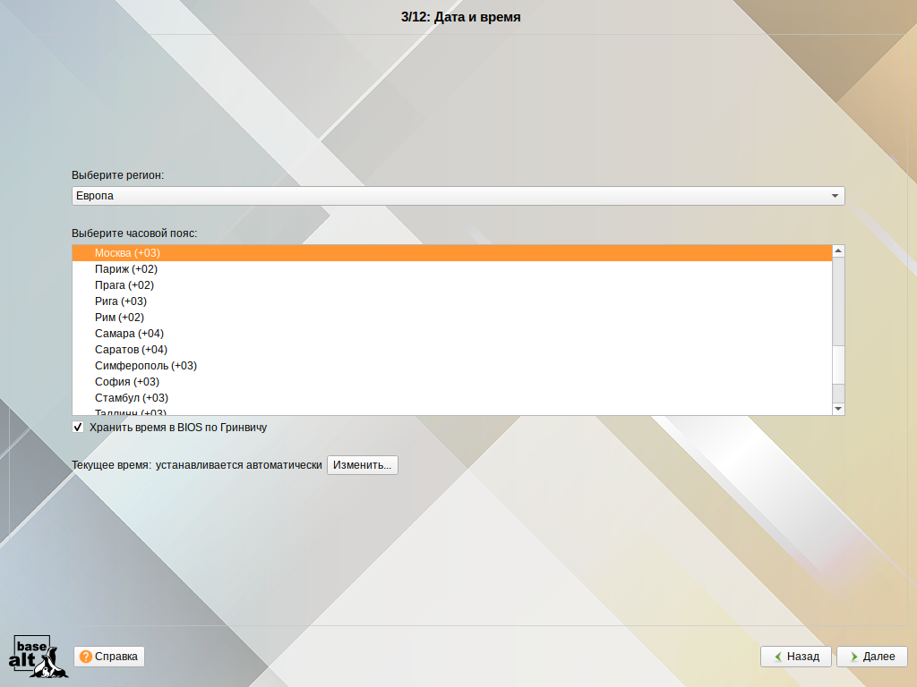The width and height of the screenshot is (917, 687).
Task: Choose Стамбул (+03) from the list
Action: (x=132, y=398)
